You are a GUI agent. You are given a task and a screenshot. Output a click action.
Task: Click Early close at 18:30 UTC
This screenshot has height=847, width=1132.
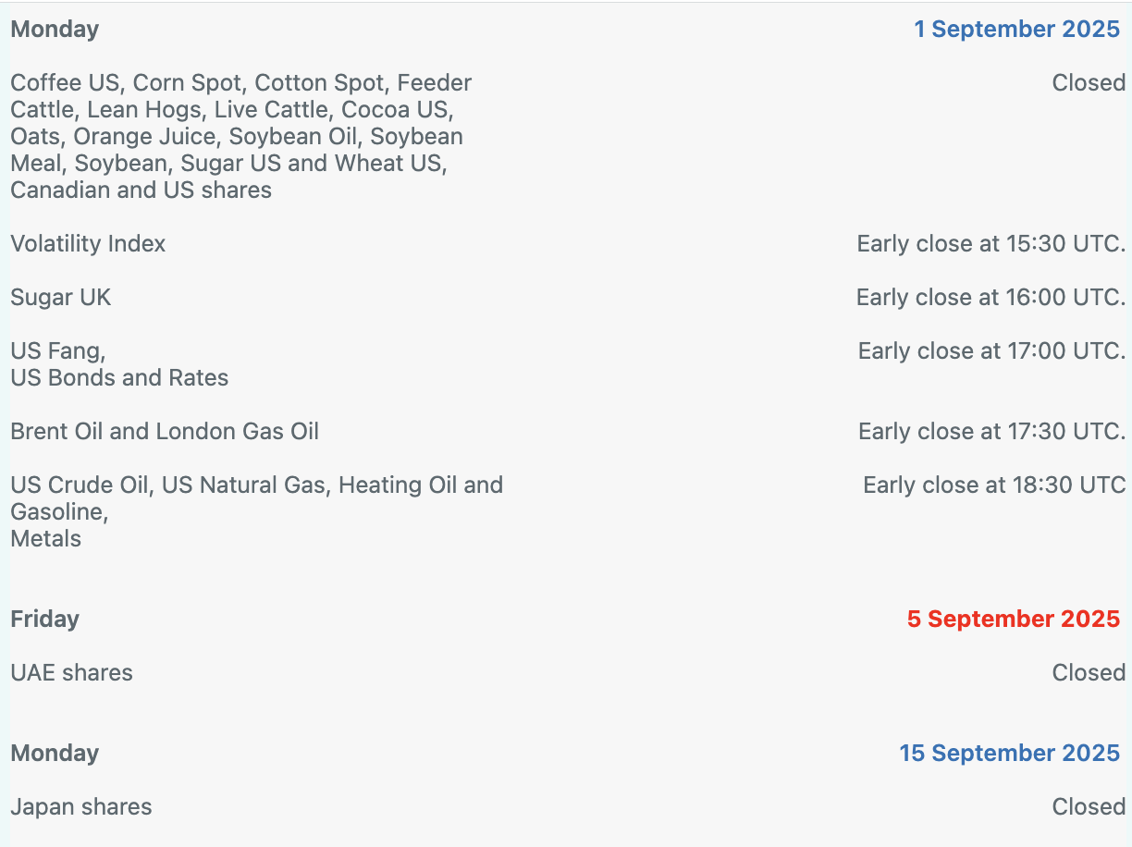[x=993, y=485]
